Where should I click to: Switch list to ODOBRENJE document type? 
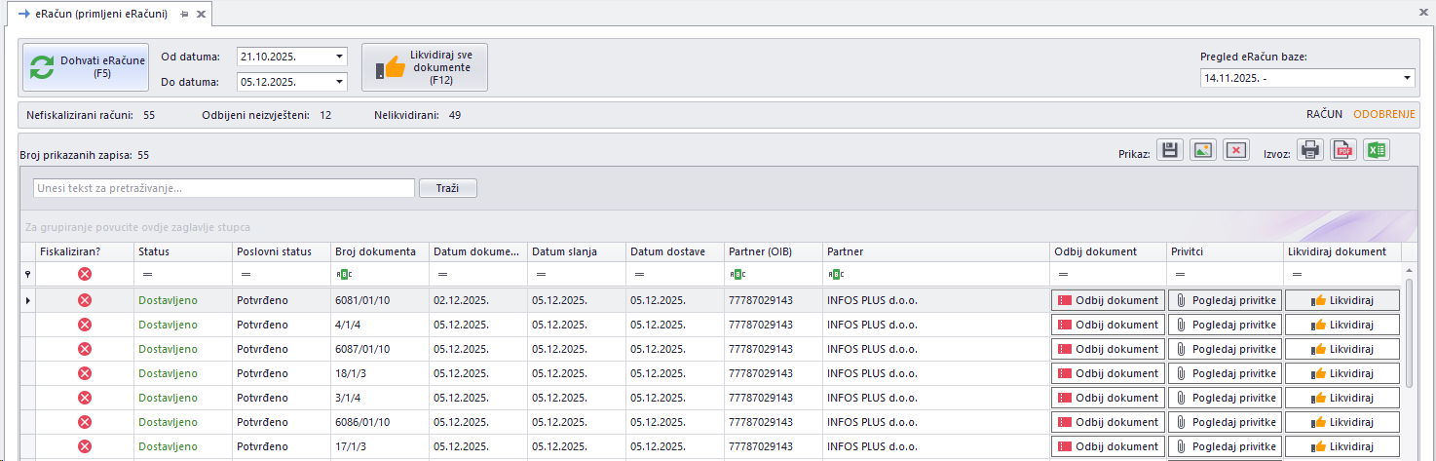[1383, 115]
